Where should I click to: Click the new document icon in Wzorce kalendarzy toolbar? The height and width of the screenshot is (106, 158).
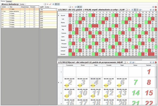[45, 4]
